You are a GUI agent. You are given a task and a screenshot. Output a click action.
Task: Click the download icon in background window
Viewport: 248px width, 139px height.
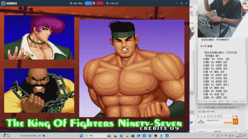[x=191, y=13]
